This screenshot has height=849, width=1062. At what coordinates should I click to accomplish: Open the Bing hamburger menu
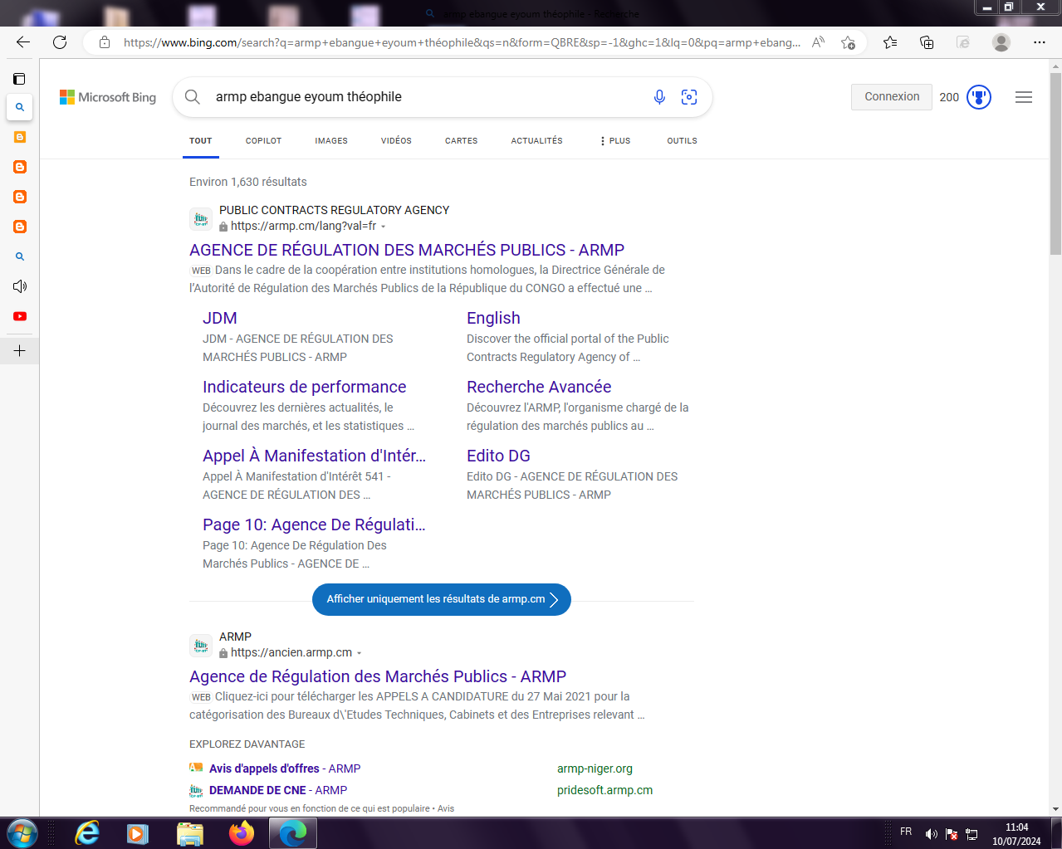[1024, 97]
